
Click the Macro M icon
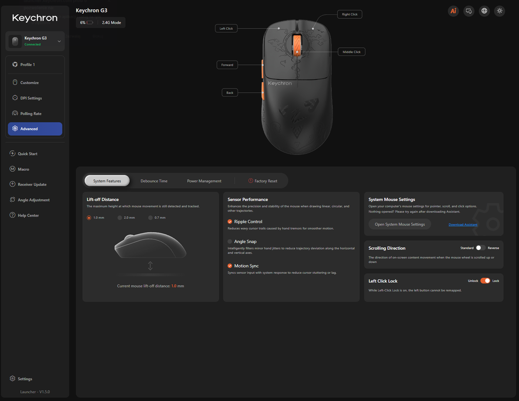tap(13, 169)
